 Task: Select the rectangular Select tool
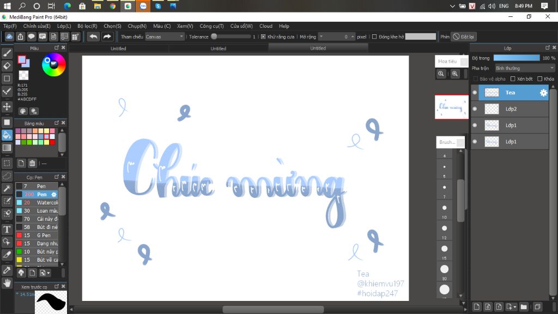point(7,164)
